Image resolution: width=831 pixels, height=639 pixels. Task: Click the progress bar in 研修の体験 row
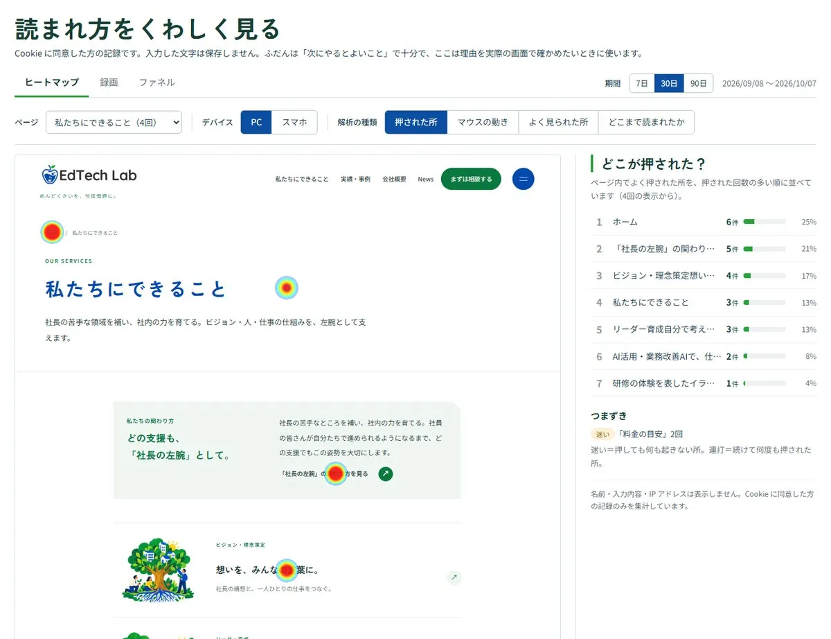[x=765, y=383]
